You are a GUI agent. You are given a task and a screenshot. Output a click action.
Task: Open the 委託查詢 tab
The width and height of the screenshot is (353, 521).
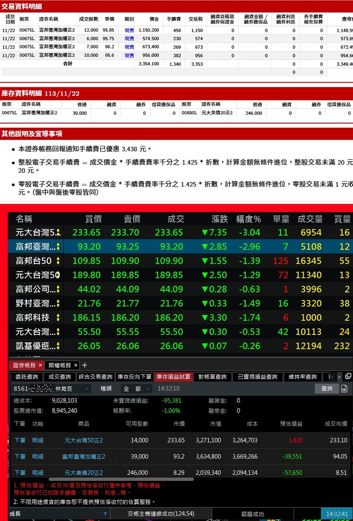click(27, 377)
